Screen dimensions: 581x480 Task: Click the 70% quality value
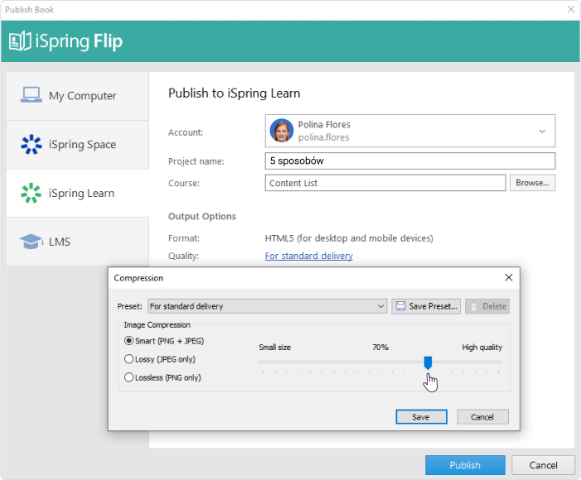click(380, 347)
